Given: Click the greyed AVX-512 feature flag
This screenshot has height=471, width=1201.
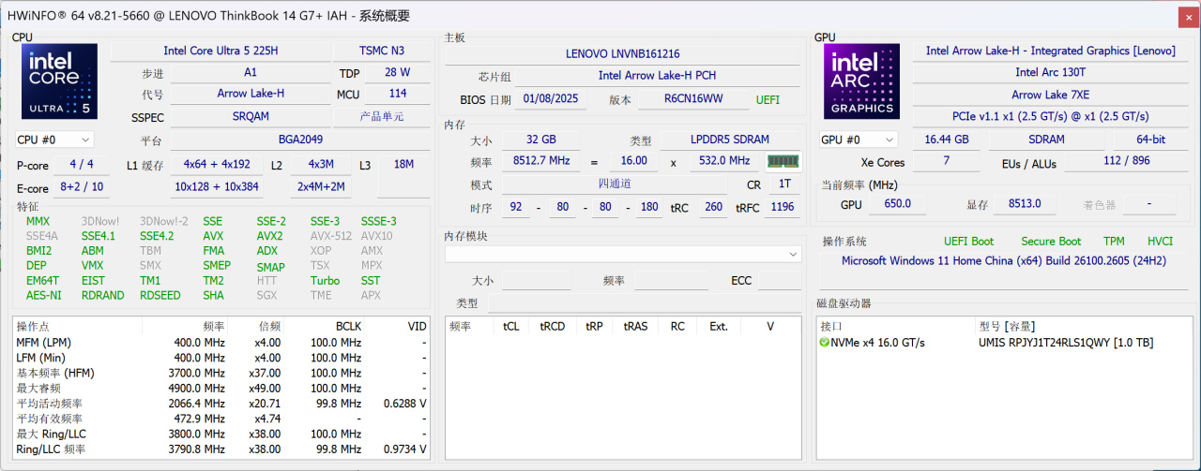Looking at the screenshot, I should point(331,236).
